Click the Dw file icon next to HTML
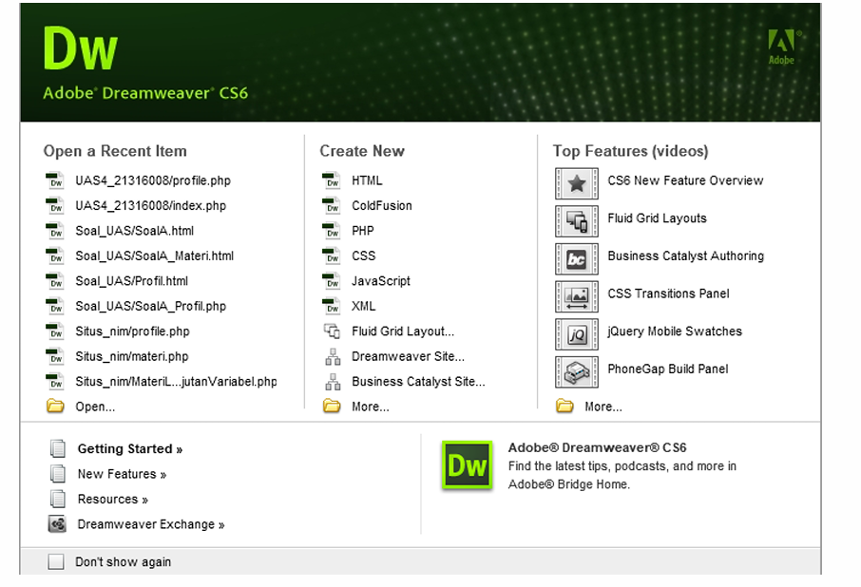 pos(331,180)
